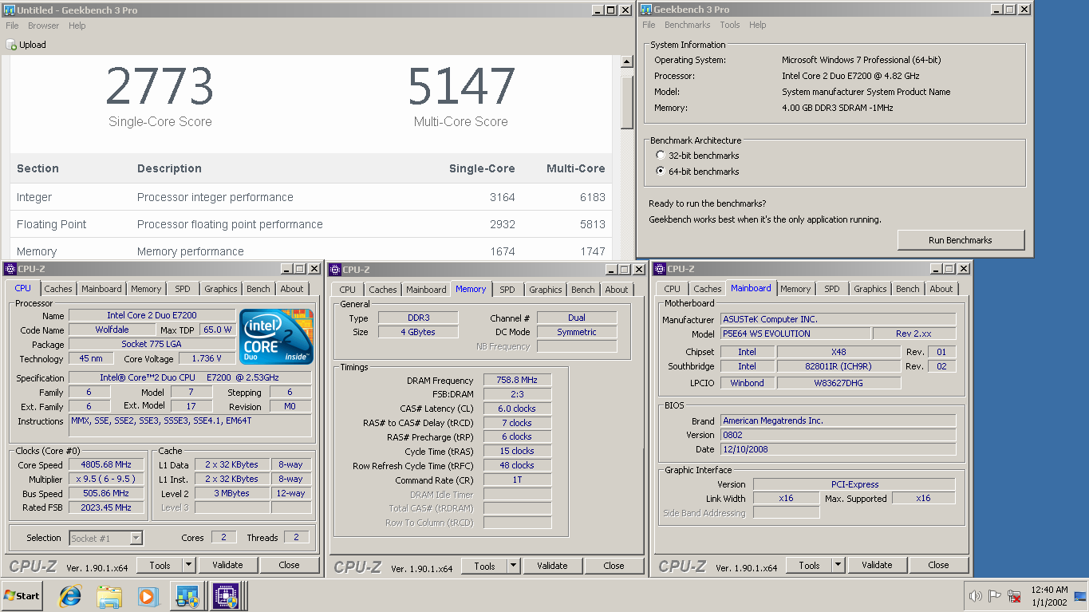The height and width of the screenshot is (612, 1089).
Task: Click the Southbridge 82801IR (ICH9R) value
Action: point(838,366)
